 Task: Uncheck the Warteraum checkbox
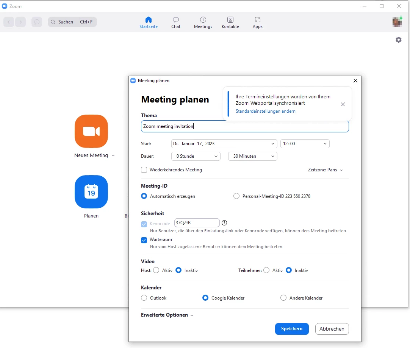point(144,240)
